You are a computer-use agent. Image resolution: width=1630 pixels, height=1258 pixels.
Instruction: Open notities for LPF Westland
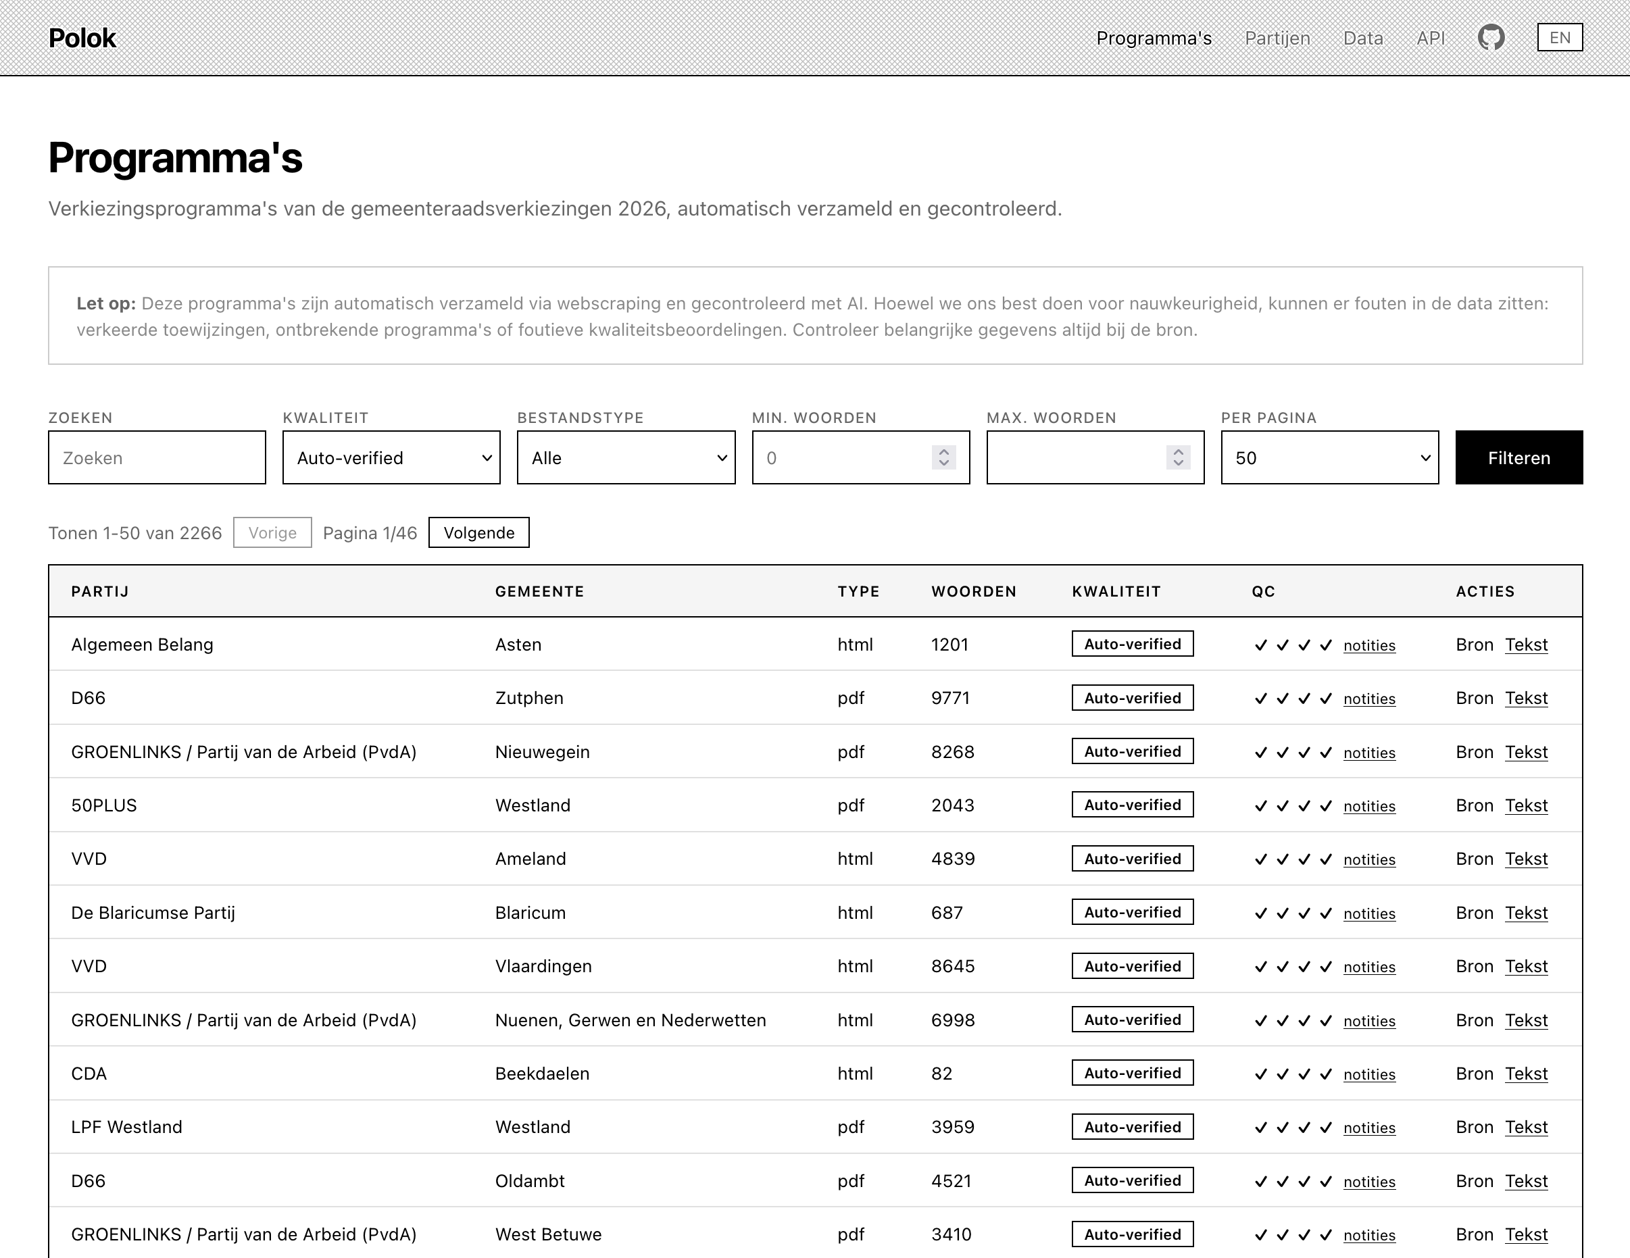1370,1128
